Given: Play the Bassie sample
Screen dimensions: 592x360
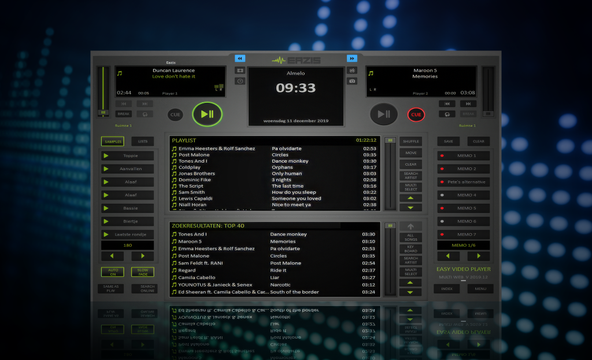Looking at the screenshot, I should pyautogui.click(x=127, y=208).
